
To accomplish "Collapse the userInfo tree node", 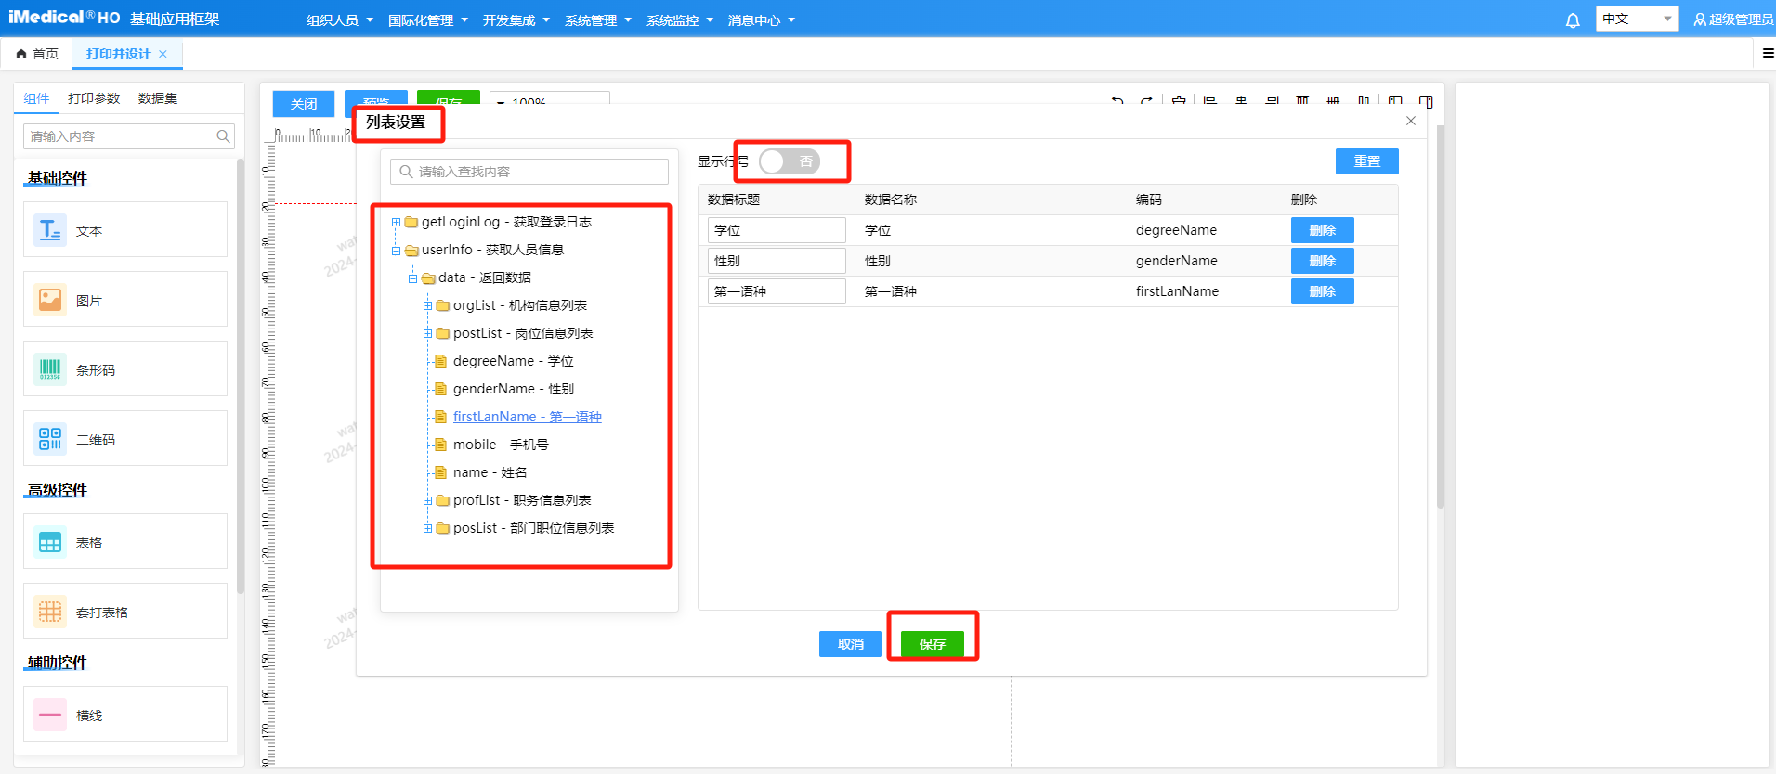I will pos(396,250).
